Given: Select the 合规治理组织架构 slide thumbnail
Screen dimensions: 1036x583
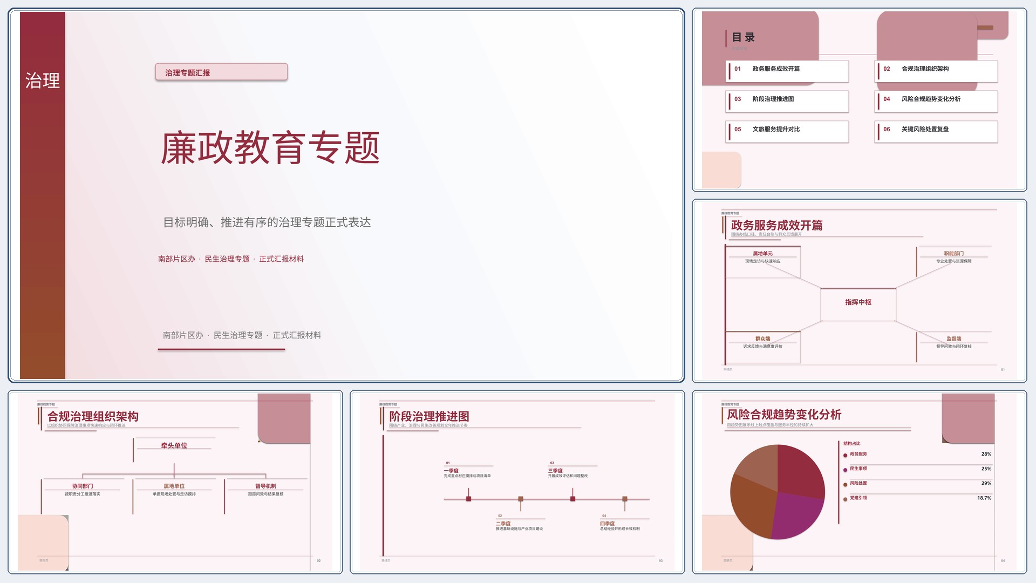Looking at the screenshot, I should 175,482.
